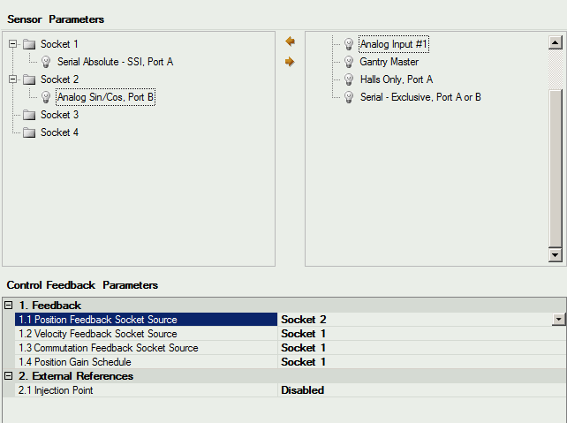Collapse the 2. External References section

8,376
